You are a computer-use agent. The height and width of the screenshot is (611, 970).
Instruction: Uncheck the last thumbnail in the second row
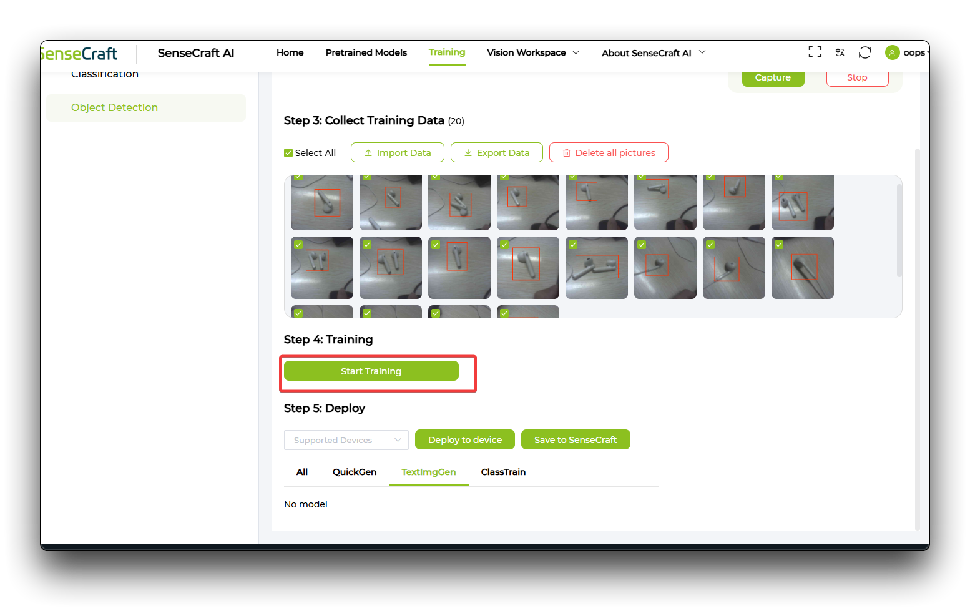pos(778,244)
